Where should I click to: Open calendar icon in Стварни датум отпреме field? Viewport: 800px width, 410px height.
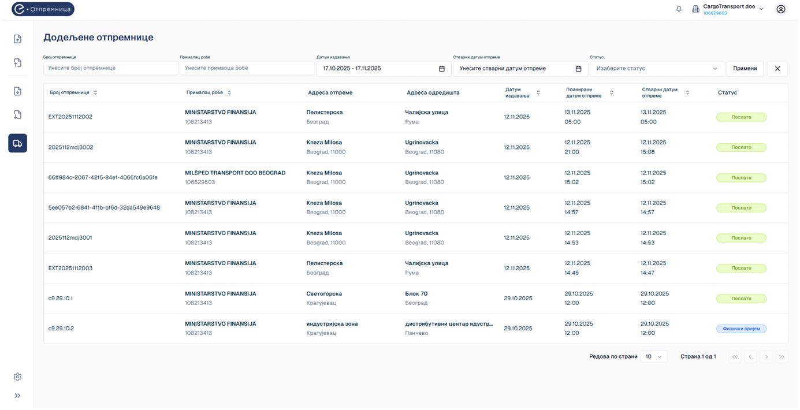578,69
